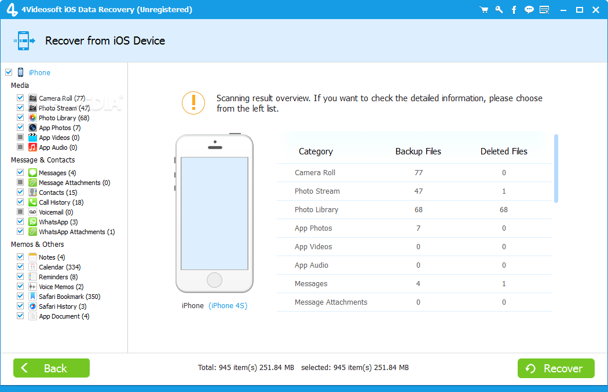Click the Category column header
The image size is (608, 392).
pos(316,151)
